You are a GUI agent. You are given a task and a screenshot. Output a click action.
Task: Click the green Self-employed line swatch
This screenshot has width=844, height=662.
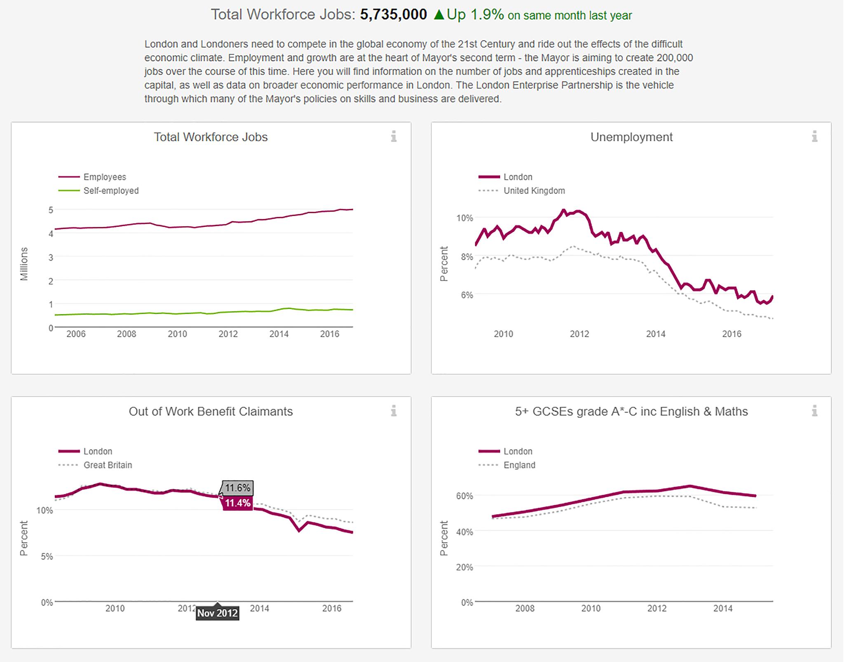point(69,191)
